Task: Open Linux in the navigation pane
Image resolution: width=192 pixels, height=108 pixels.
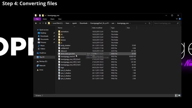Action: tap(41, 70)
